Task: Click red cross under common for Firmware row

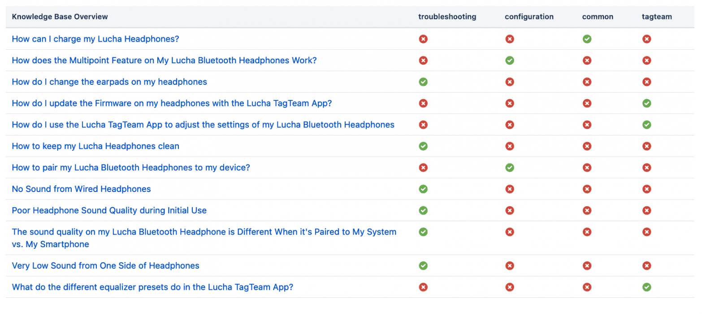Action: click(x=587, y=104)
